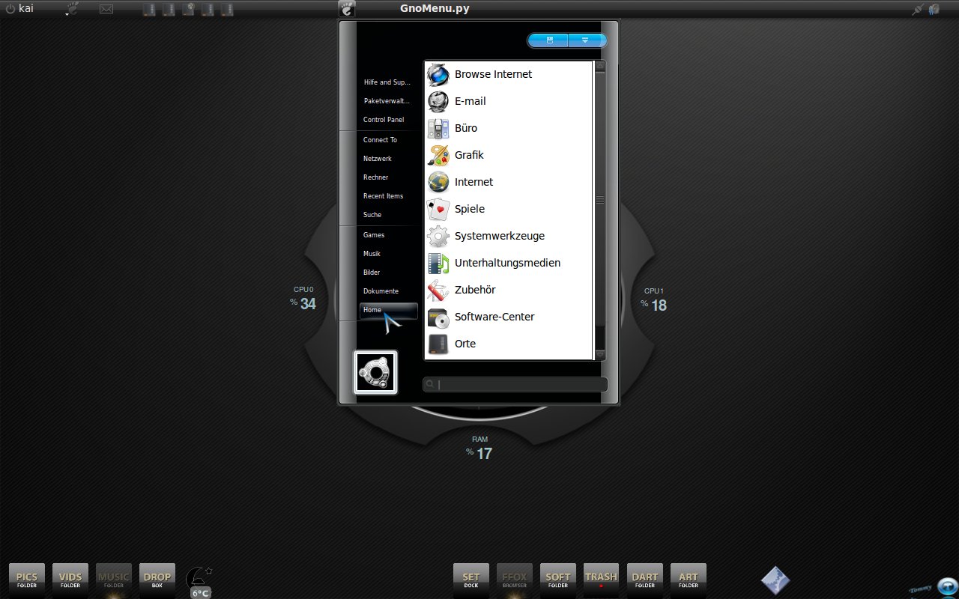The width and height of the screenshot is (959, 599).
Task: Click the CPU1 18% readout
Action: coord(654,299)
